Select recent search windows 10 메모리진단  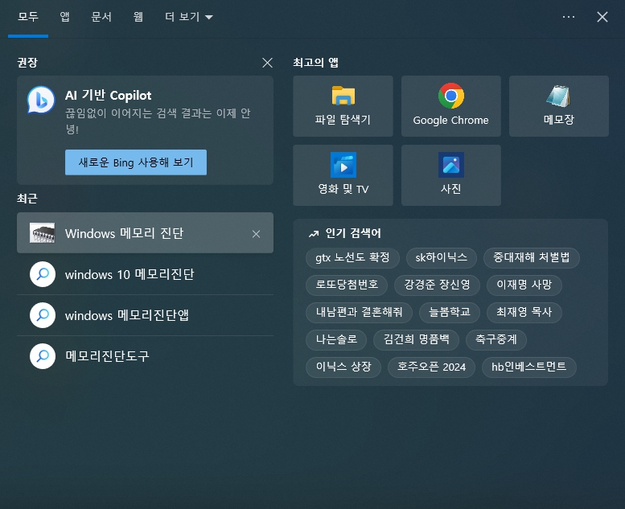click(145, 274)
